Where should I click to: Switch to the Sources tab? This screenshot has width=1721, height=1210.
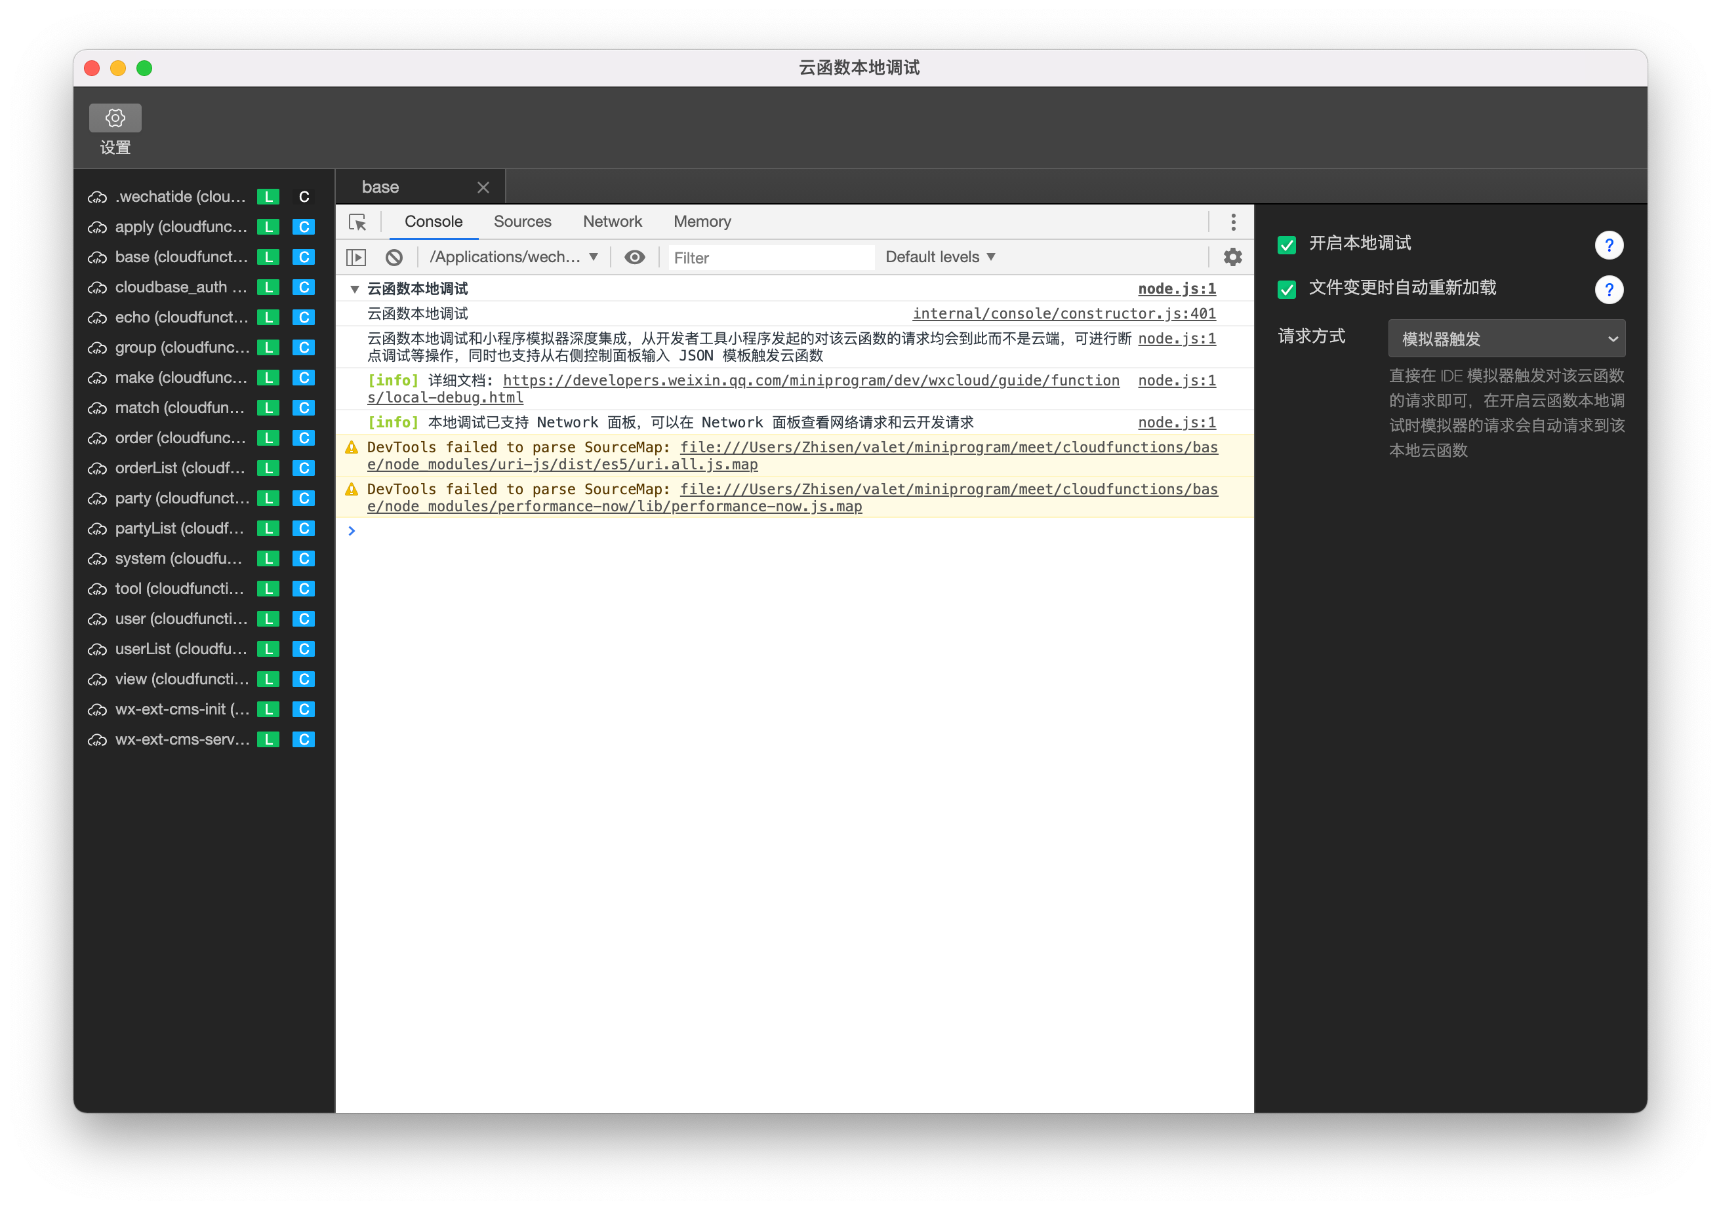[x=521, y=222]
